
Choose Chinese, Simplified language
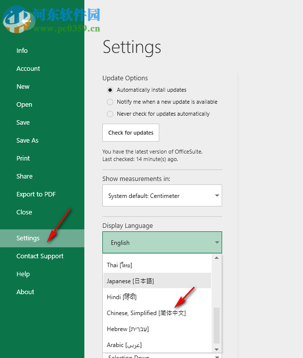pyautogui.click(x=157, y=313)
